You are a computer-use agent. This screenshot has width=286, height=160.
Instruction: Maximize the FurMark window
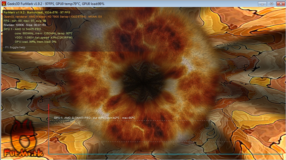[271, 4]
